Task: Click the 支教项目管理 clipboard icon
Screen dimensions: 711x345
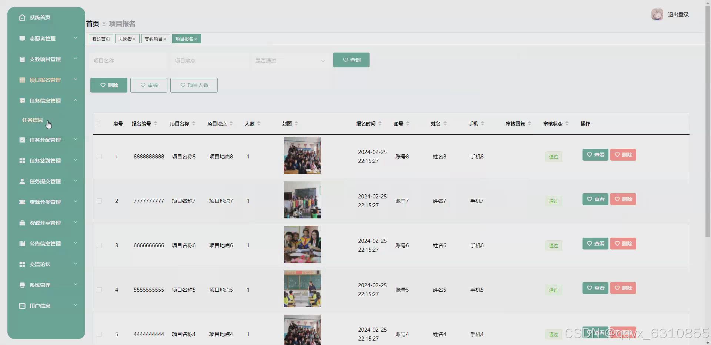Action: (22, 59)
